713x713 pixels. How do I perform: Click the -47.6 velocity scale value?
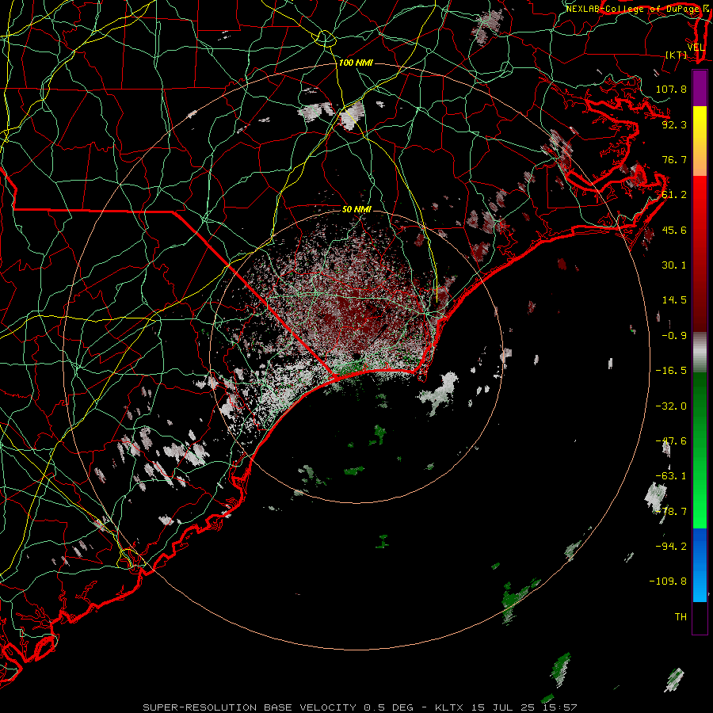[671, 441]
